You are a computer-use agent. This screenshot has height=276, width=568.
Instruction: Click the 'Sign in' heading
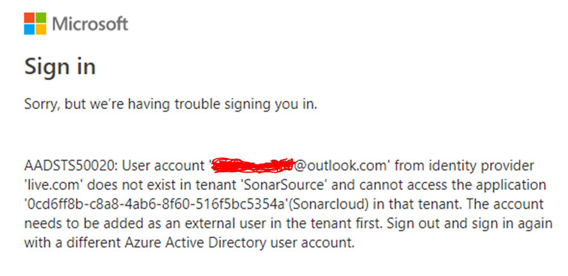(x=60, y=67)
